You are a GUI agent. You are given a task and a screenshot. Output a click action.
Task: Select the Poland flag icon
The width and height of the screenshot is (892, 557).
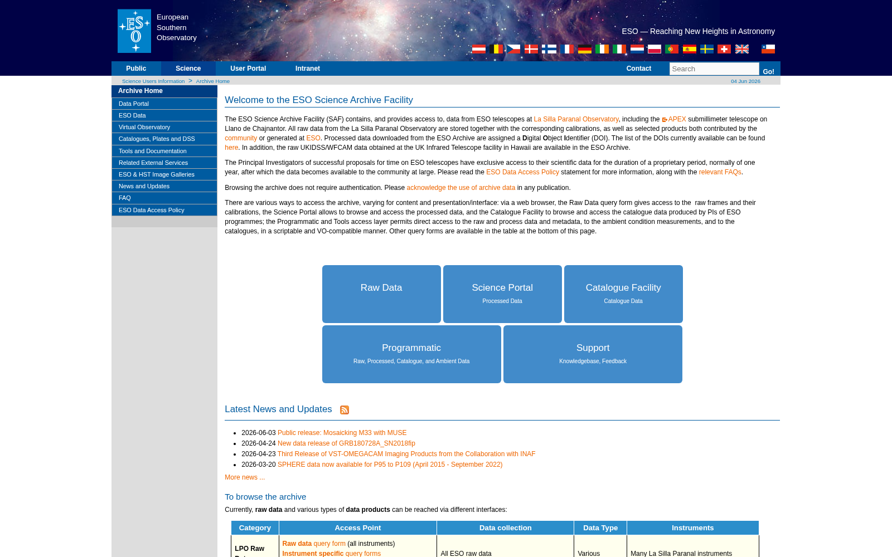tap(655, 49)
